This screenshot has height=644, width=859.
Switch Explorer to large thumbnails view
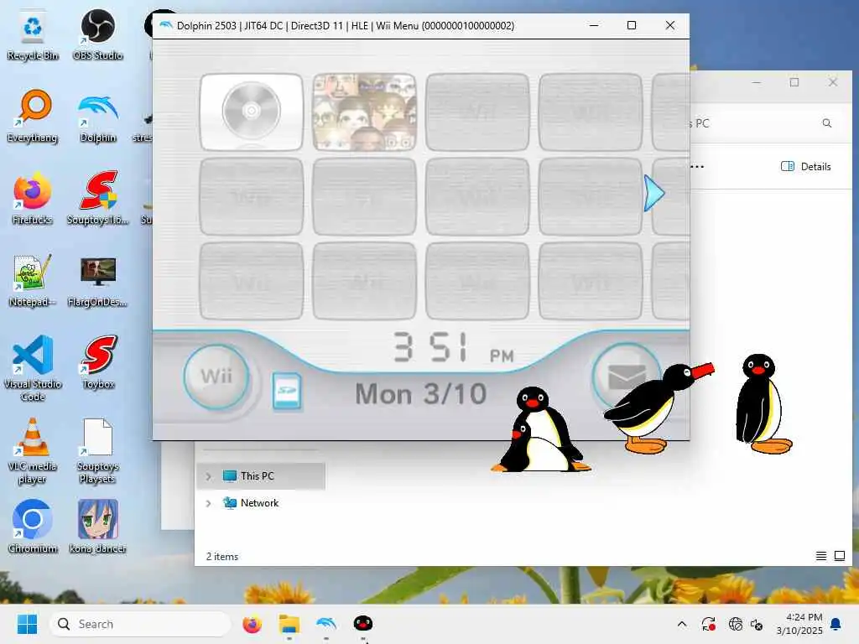(839, 557)
